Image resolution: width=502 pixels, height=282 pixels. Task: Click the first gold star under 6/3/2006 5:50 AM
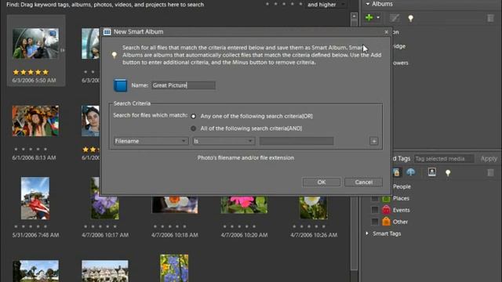click(x=16, y=72)
